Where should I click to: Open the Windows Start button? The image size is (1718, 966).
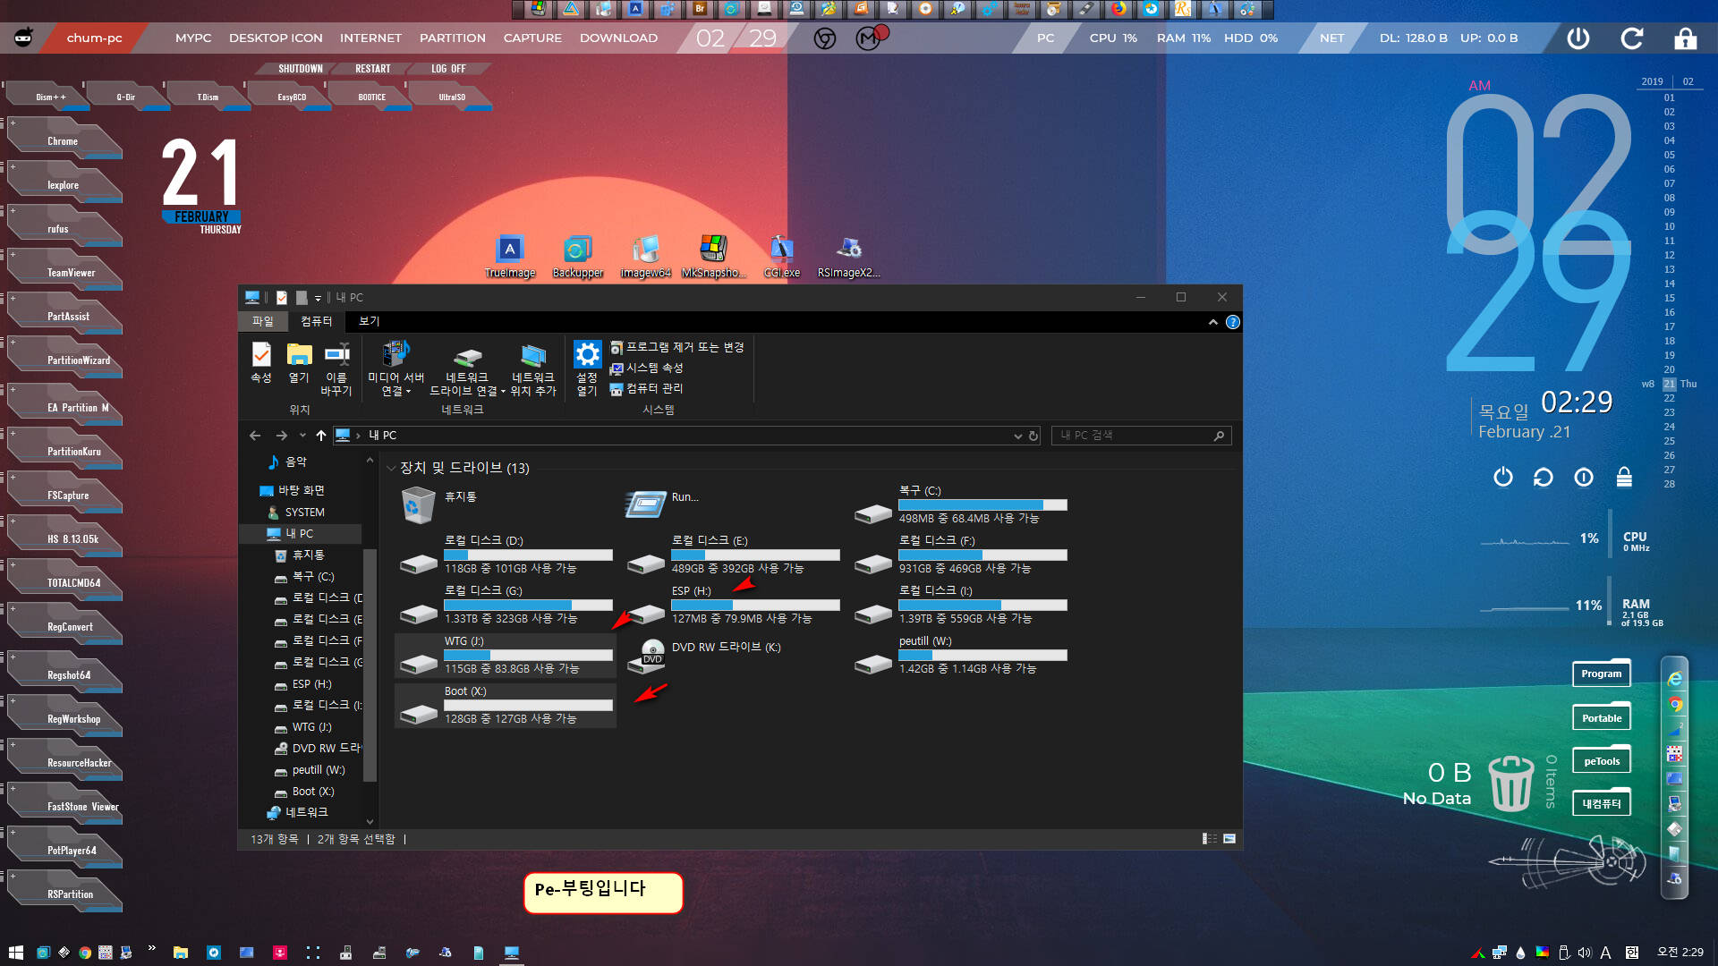coord(15,953)
